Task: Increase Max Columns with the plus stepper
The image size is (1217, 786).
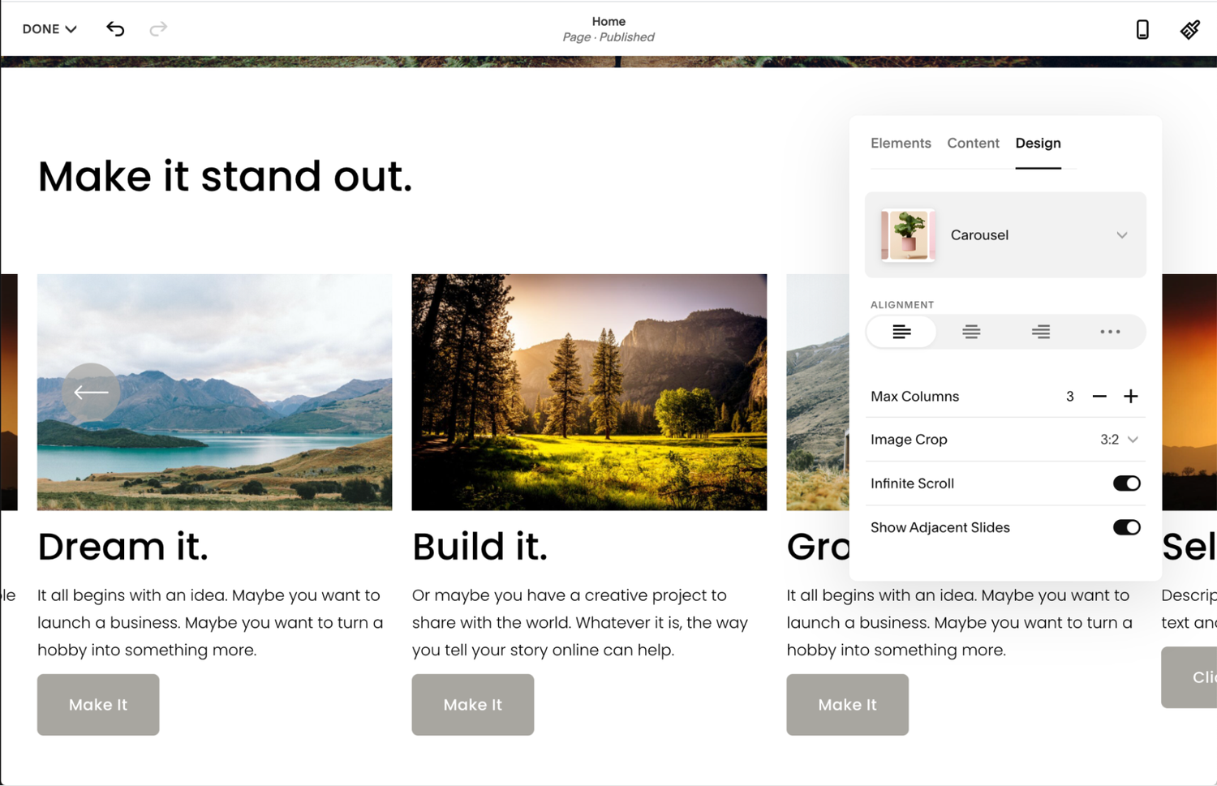Action: tap(1130, 396)
